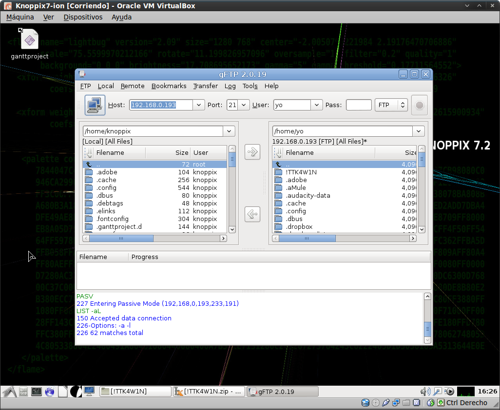500x410 pixels.
Task: Open the User name dropdown
Action: (317, 105)
